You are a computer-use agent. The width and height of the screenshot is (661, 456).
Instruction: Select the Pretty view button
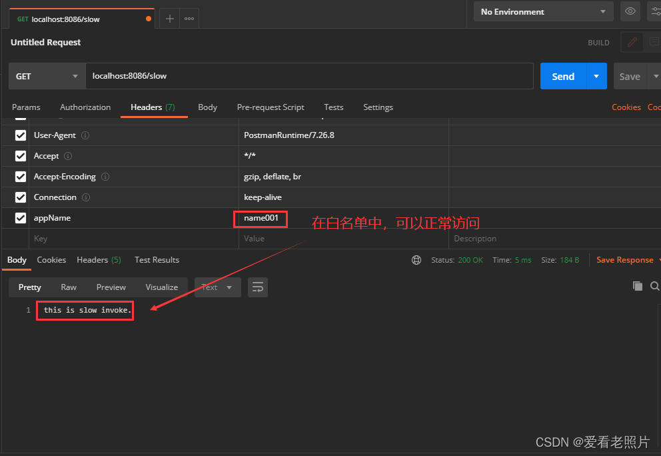coord(30,287)
